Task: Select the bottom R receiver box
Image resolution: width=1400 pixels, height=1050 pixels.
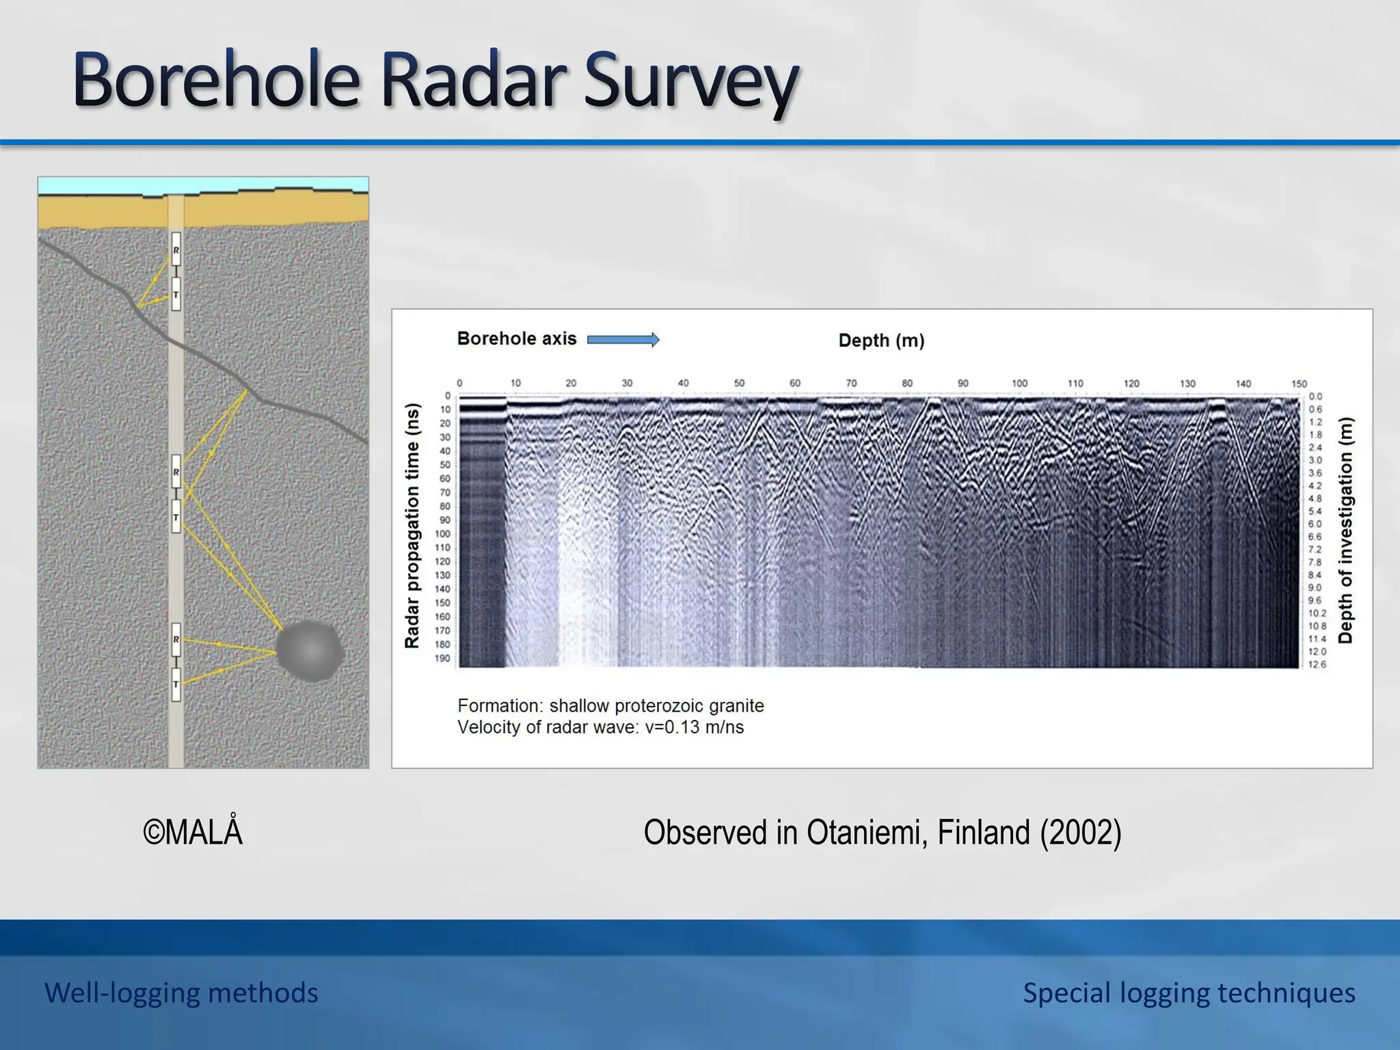Action: [x=176, y=640]
